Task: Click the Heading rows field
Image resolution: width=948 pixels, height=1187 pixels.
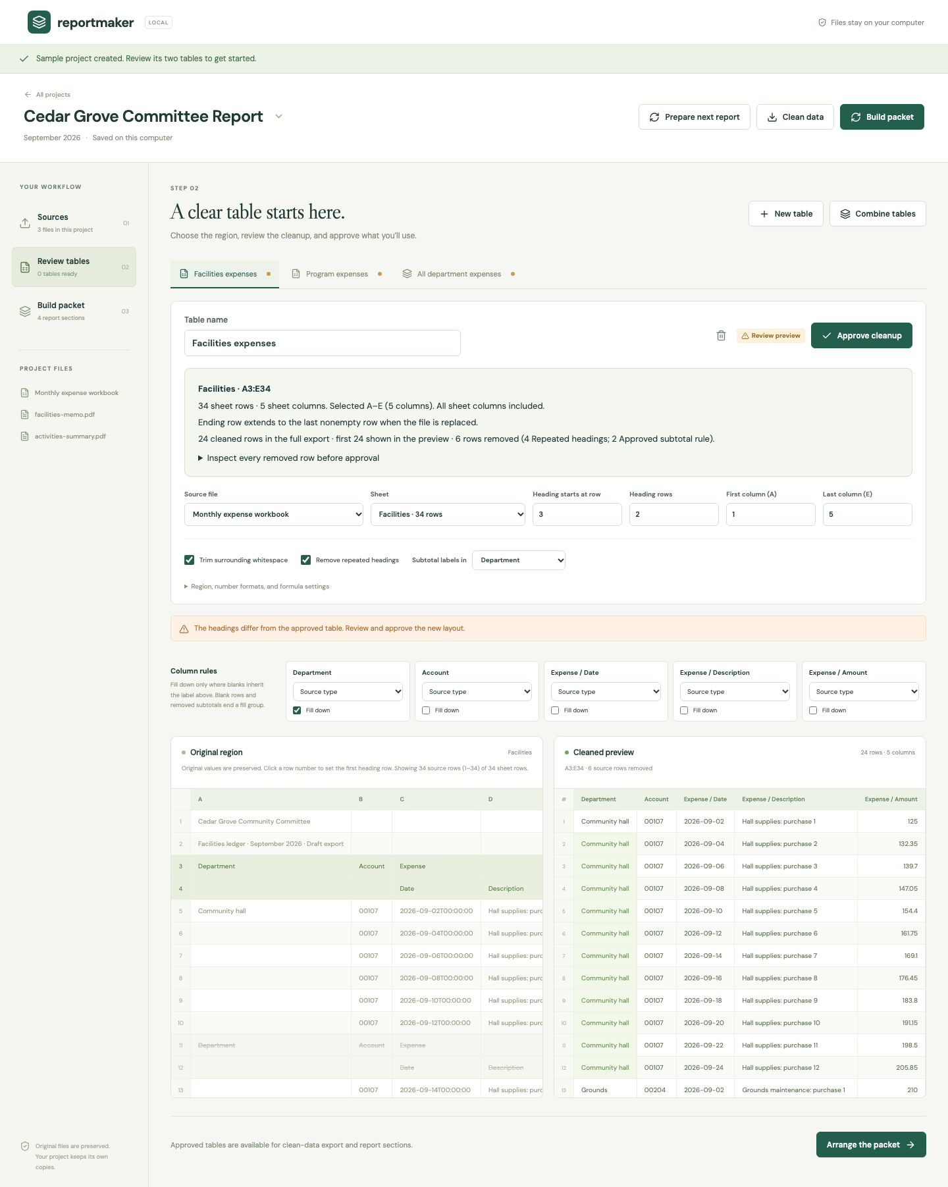Action: (674, 514)
